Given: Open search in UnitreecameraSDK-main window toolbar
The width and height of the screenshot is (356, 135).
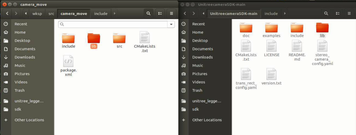Looking at the screenshot, I should [x=326, y=14].
